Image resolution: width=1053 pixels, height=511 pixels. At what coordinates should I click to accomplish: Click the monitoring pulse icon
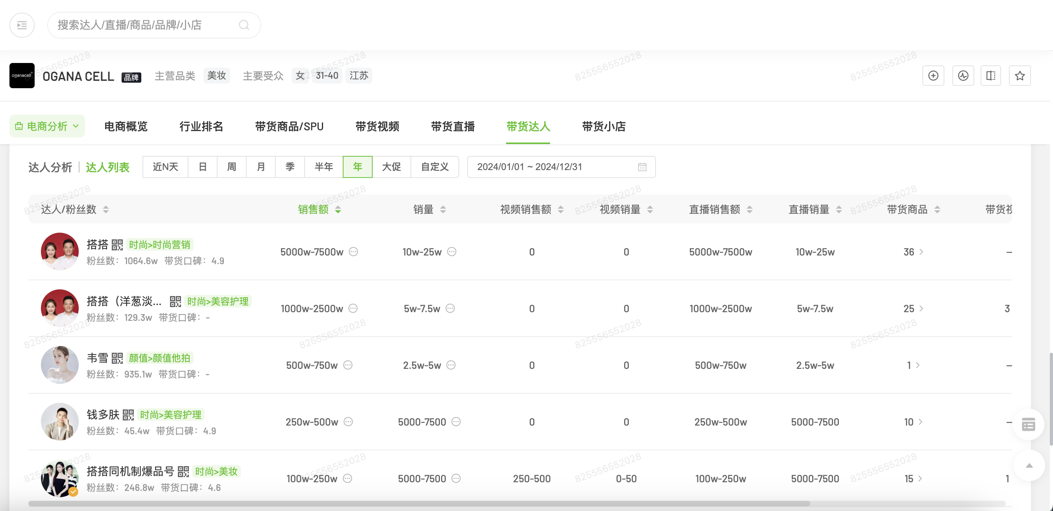962,76
